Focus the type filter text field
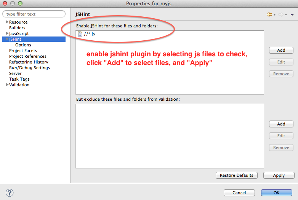The image size is (298, 200). click(x=34, y=14)
